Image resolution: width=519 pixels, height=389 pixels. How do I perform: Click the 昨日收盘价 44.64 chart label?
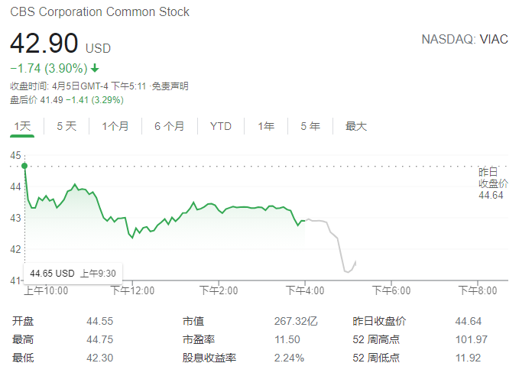[493, 183]
